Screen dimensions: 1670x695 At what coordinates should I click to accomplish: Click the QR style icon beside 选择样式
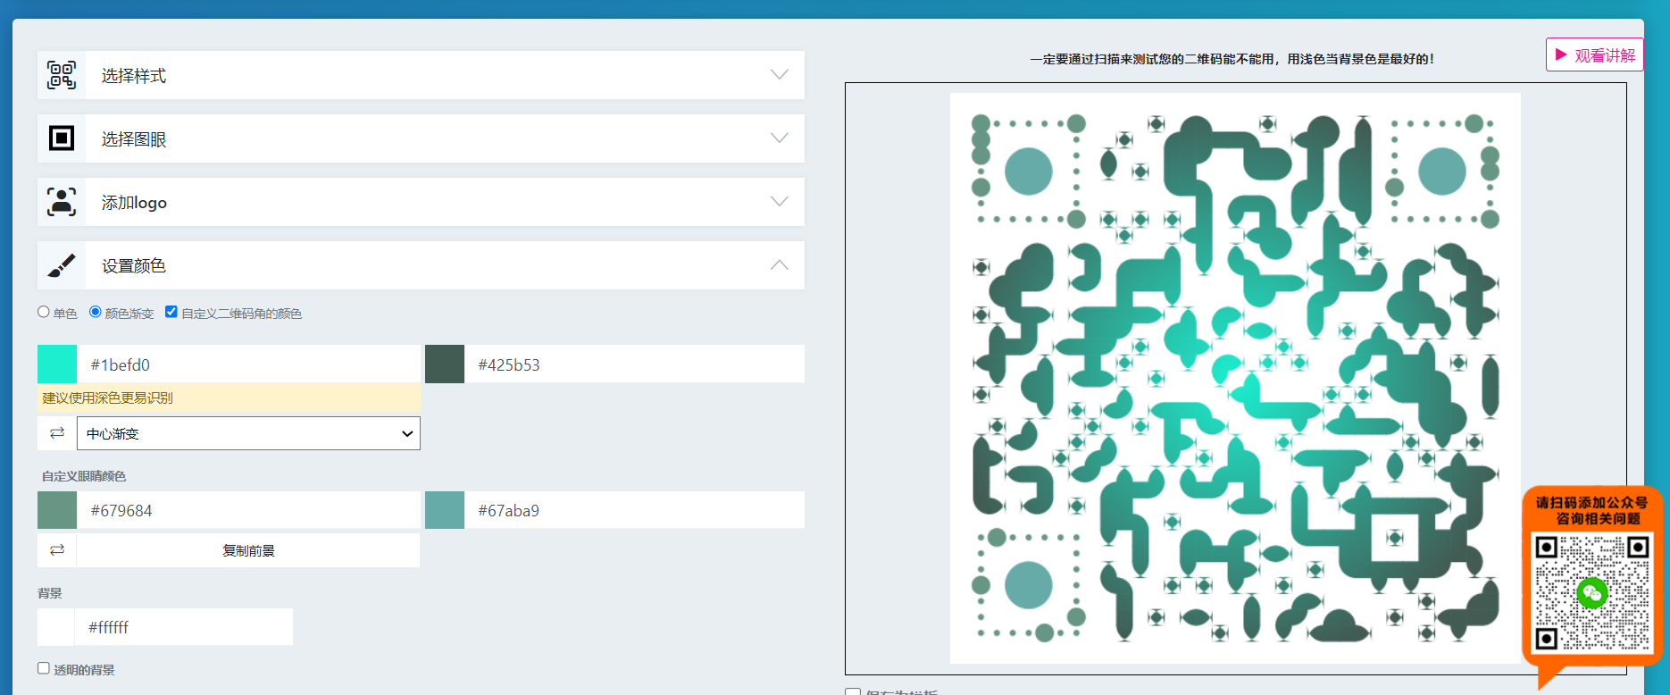click(62, 75)
